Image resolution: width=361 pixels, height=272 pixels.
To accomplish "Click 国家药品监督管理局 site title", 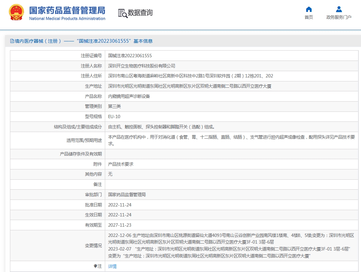I will point(67,10).
